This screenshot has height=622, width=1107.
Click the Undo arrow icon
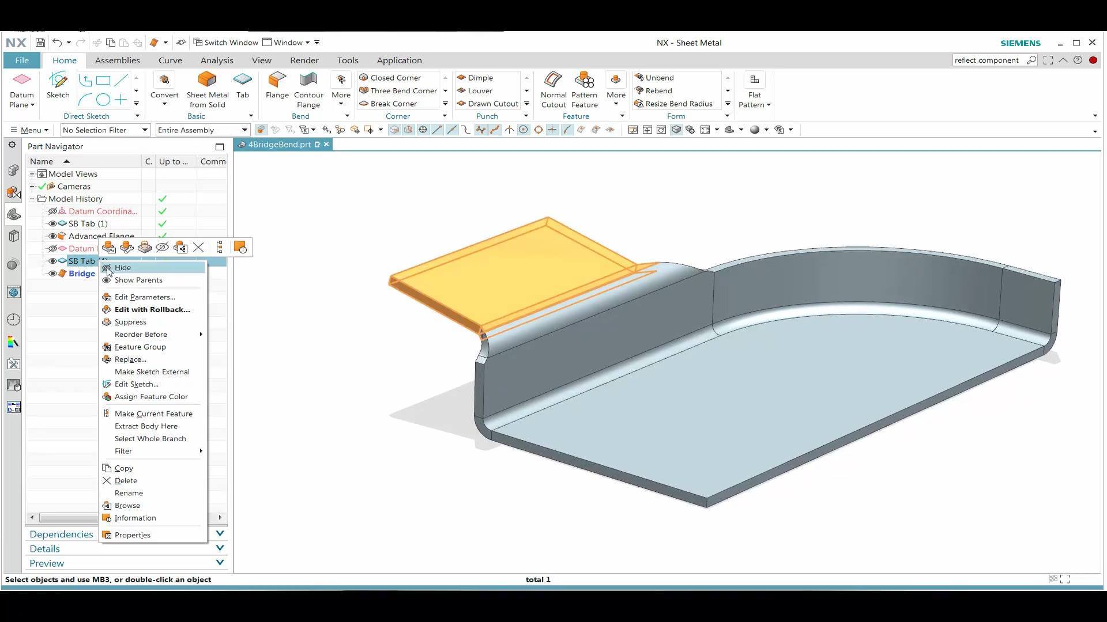(x=57, y=43)
